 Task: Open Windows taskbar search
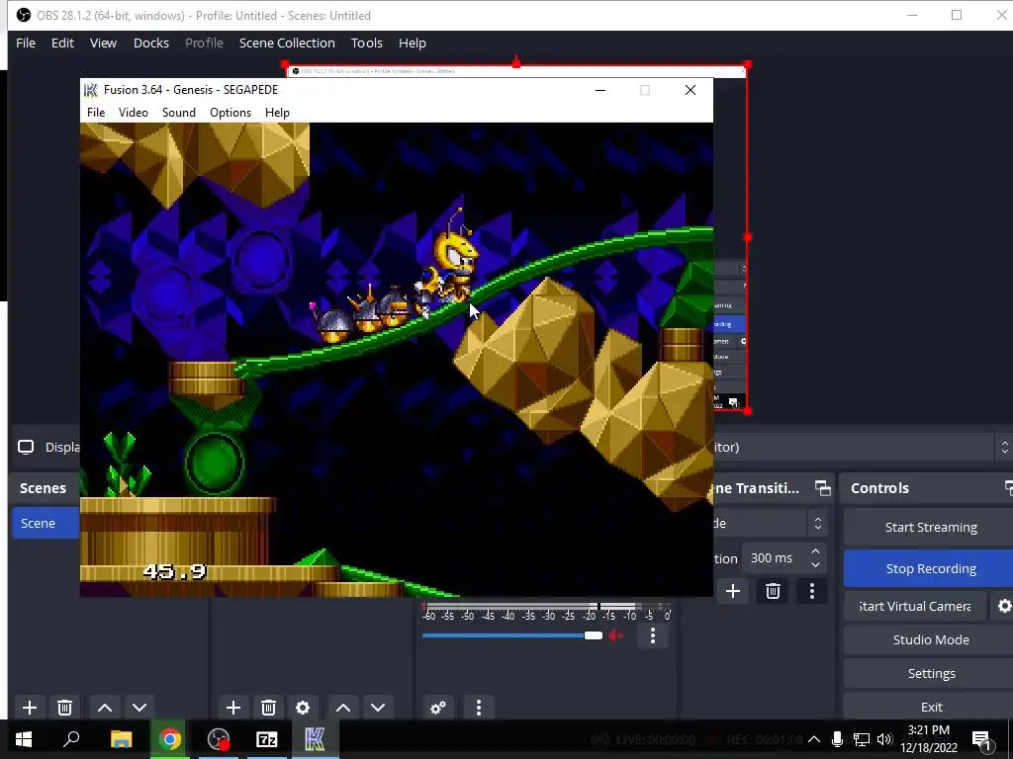[71, 739]
